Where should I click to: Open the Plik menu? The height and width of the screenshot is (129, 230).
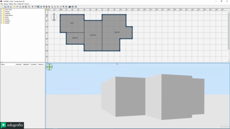click(1, 4)
